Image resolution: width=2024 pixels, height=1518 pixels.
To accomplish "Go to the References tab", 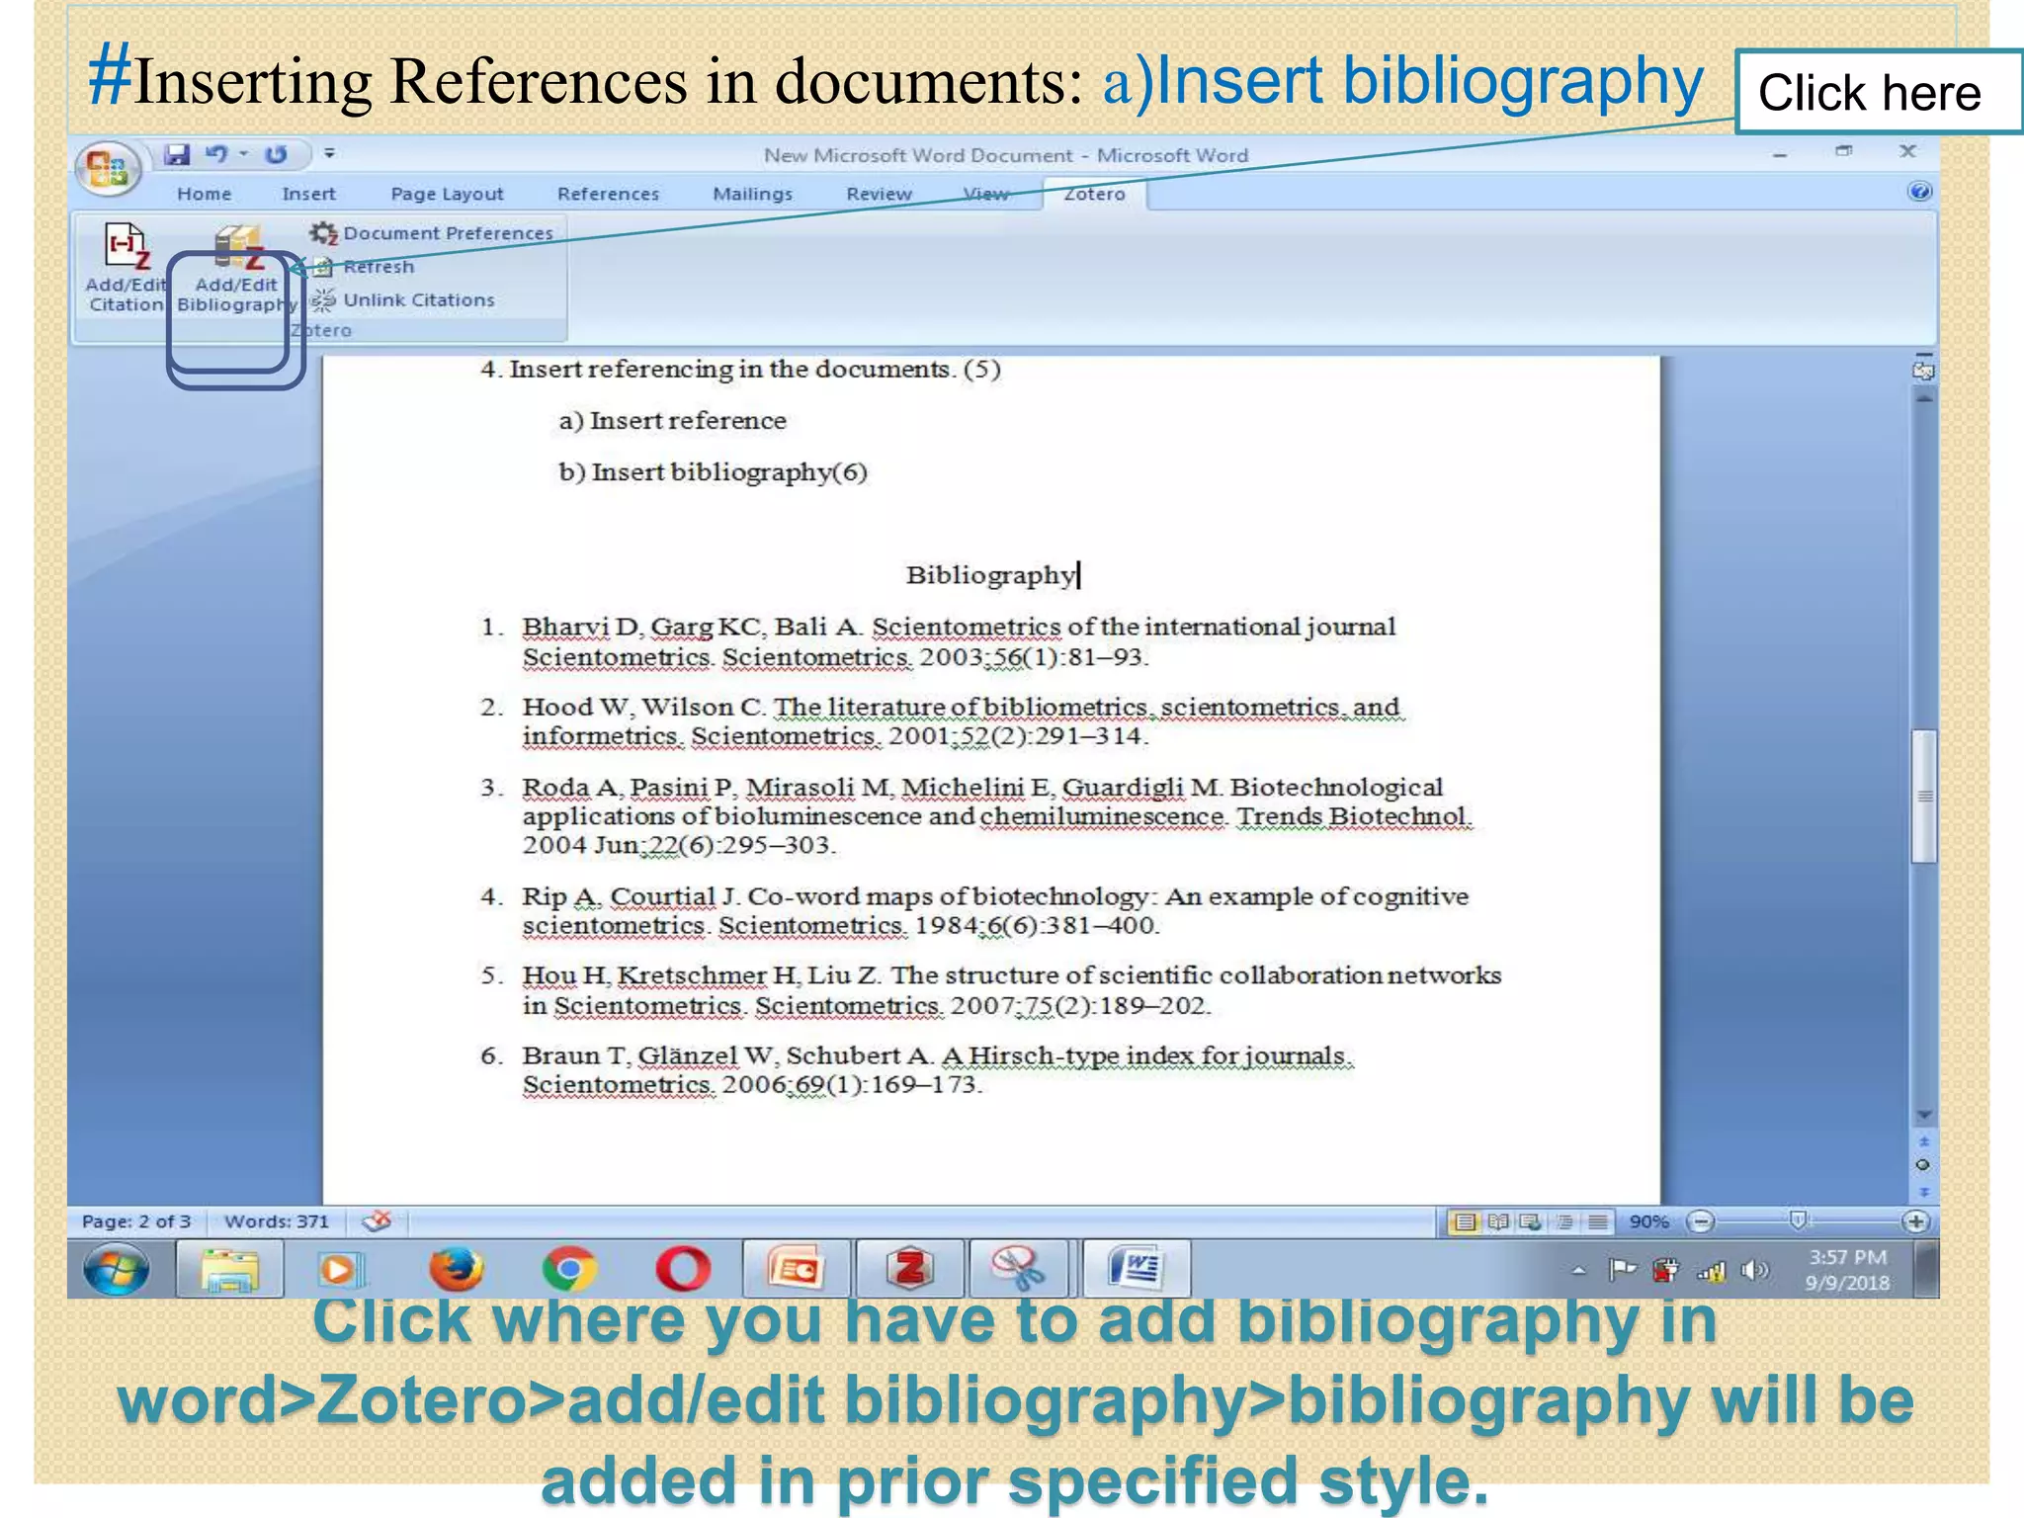I will [x=608, y=194].
